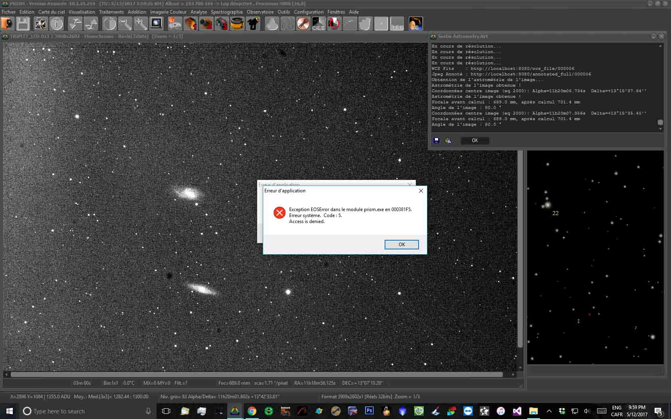671x419 pixels.
Task: Click the camera 2 toolbar icon
Action: click(x=206, y=24)
